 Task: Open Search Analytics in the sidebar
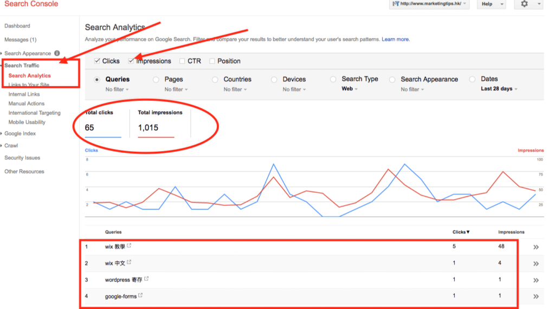[29, 75]
